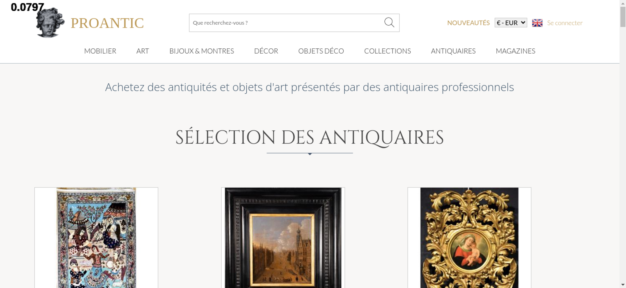Open the Bijoux & Montres menu

[x=202, y=51]
